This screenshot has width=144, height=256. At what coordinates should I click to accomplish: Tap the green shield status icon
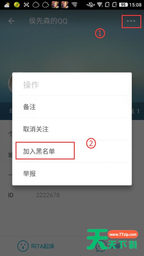point(17,5)
